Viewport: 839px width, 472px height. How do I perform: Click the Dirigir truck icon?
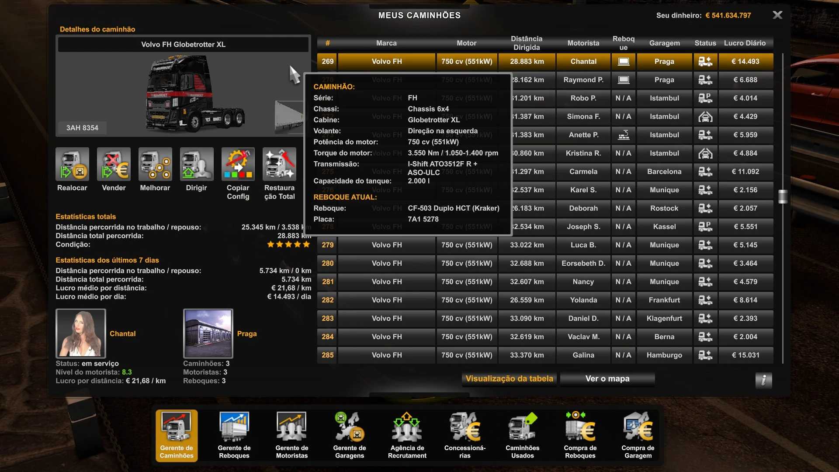point(197,164)
